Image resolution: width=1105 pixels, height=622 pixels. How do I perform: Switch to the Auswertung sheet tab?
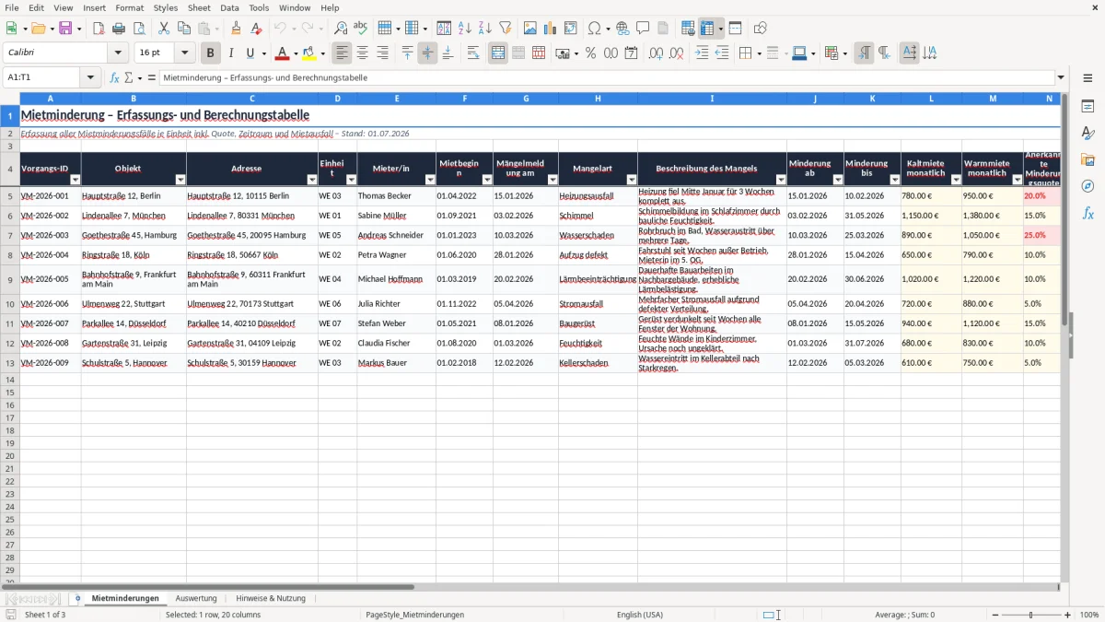point(196,599)
